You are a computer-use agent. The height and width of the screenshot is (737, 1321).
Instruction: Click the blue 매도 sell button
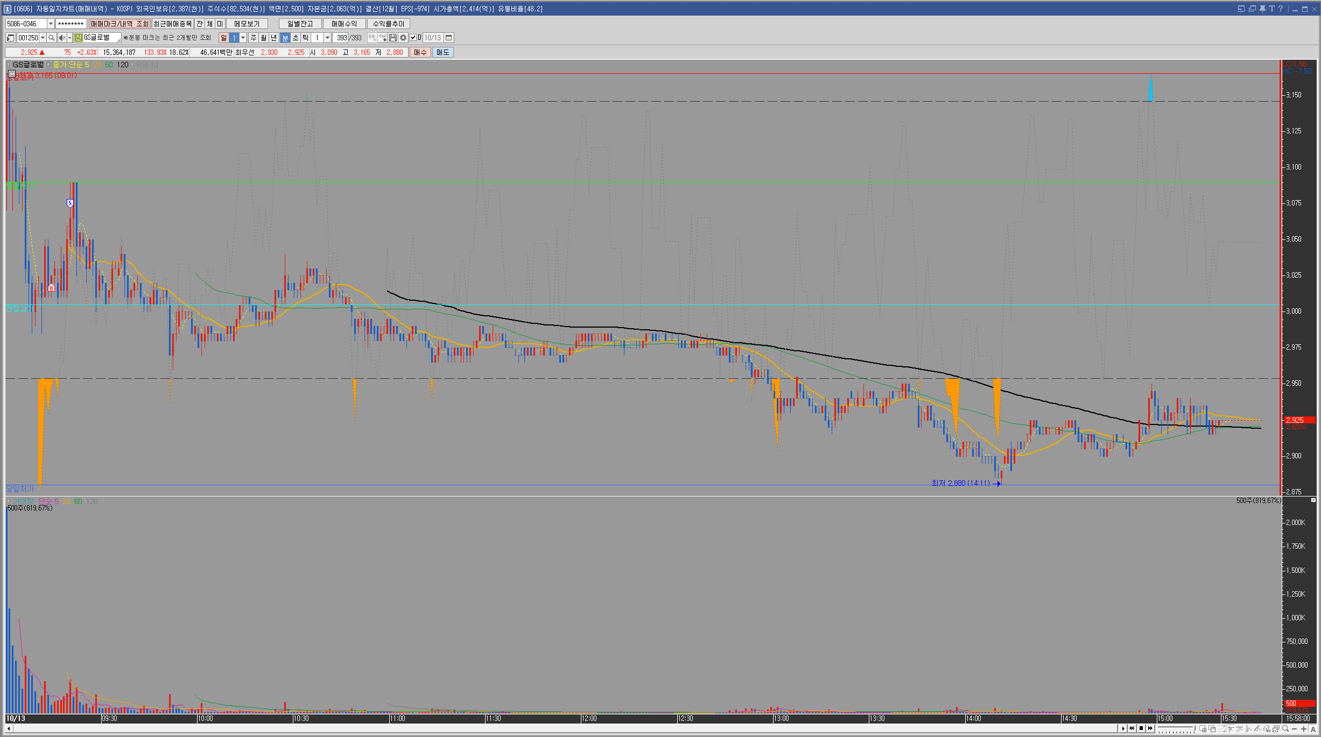click(442, 52)
